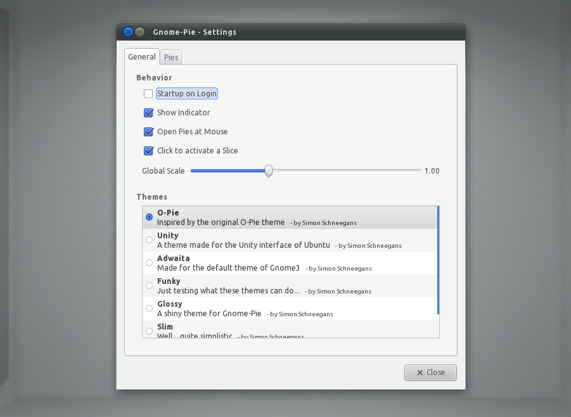Minimize the Gnome-Pie Settings window
Screen dimensions: 571x417
tap(140, 32)
